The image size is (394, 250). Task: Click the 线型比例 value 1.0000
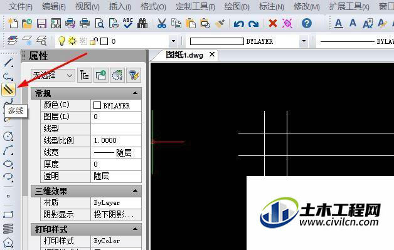point(116,140)
